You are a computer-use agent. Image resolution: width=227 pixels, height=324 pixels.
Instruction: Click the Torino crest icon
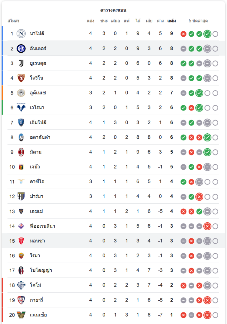point(21,78)
